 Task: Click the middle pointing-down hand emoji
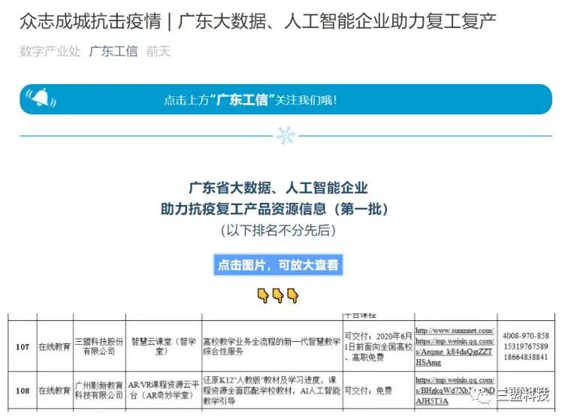[277, 295]
